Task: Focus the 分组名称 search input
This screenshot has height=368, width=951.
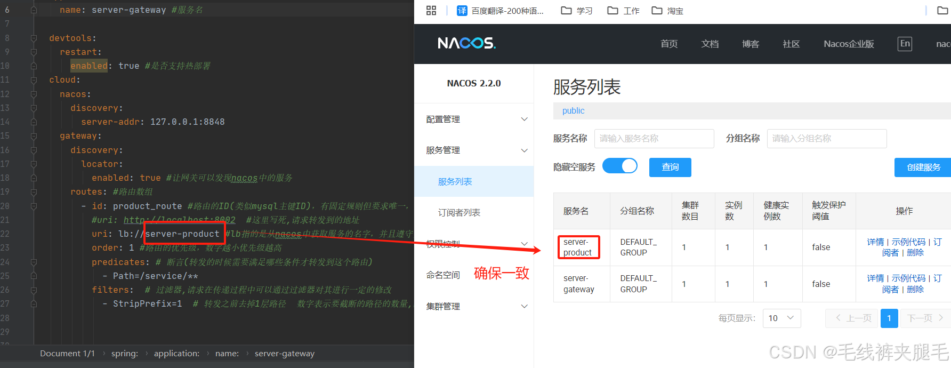Action: coord(827,138)
